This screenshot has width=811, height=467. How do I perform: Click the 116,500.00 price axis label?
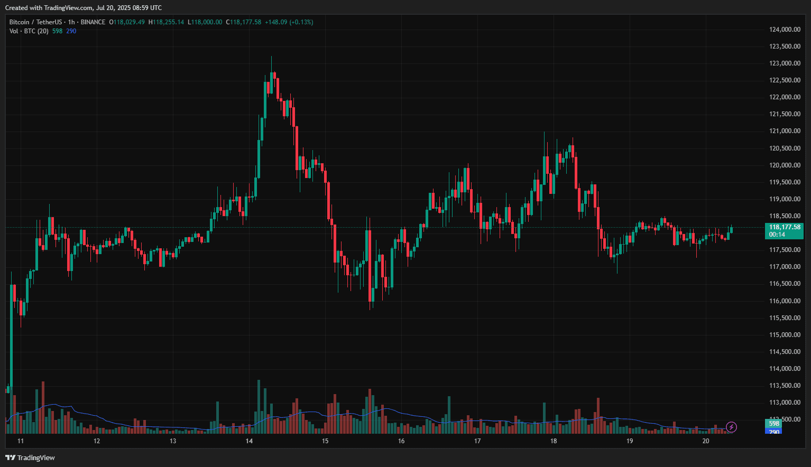point(785,284)
